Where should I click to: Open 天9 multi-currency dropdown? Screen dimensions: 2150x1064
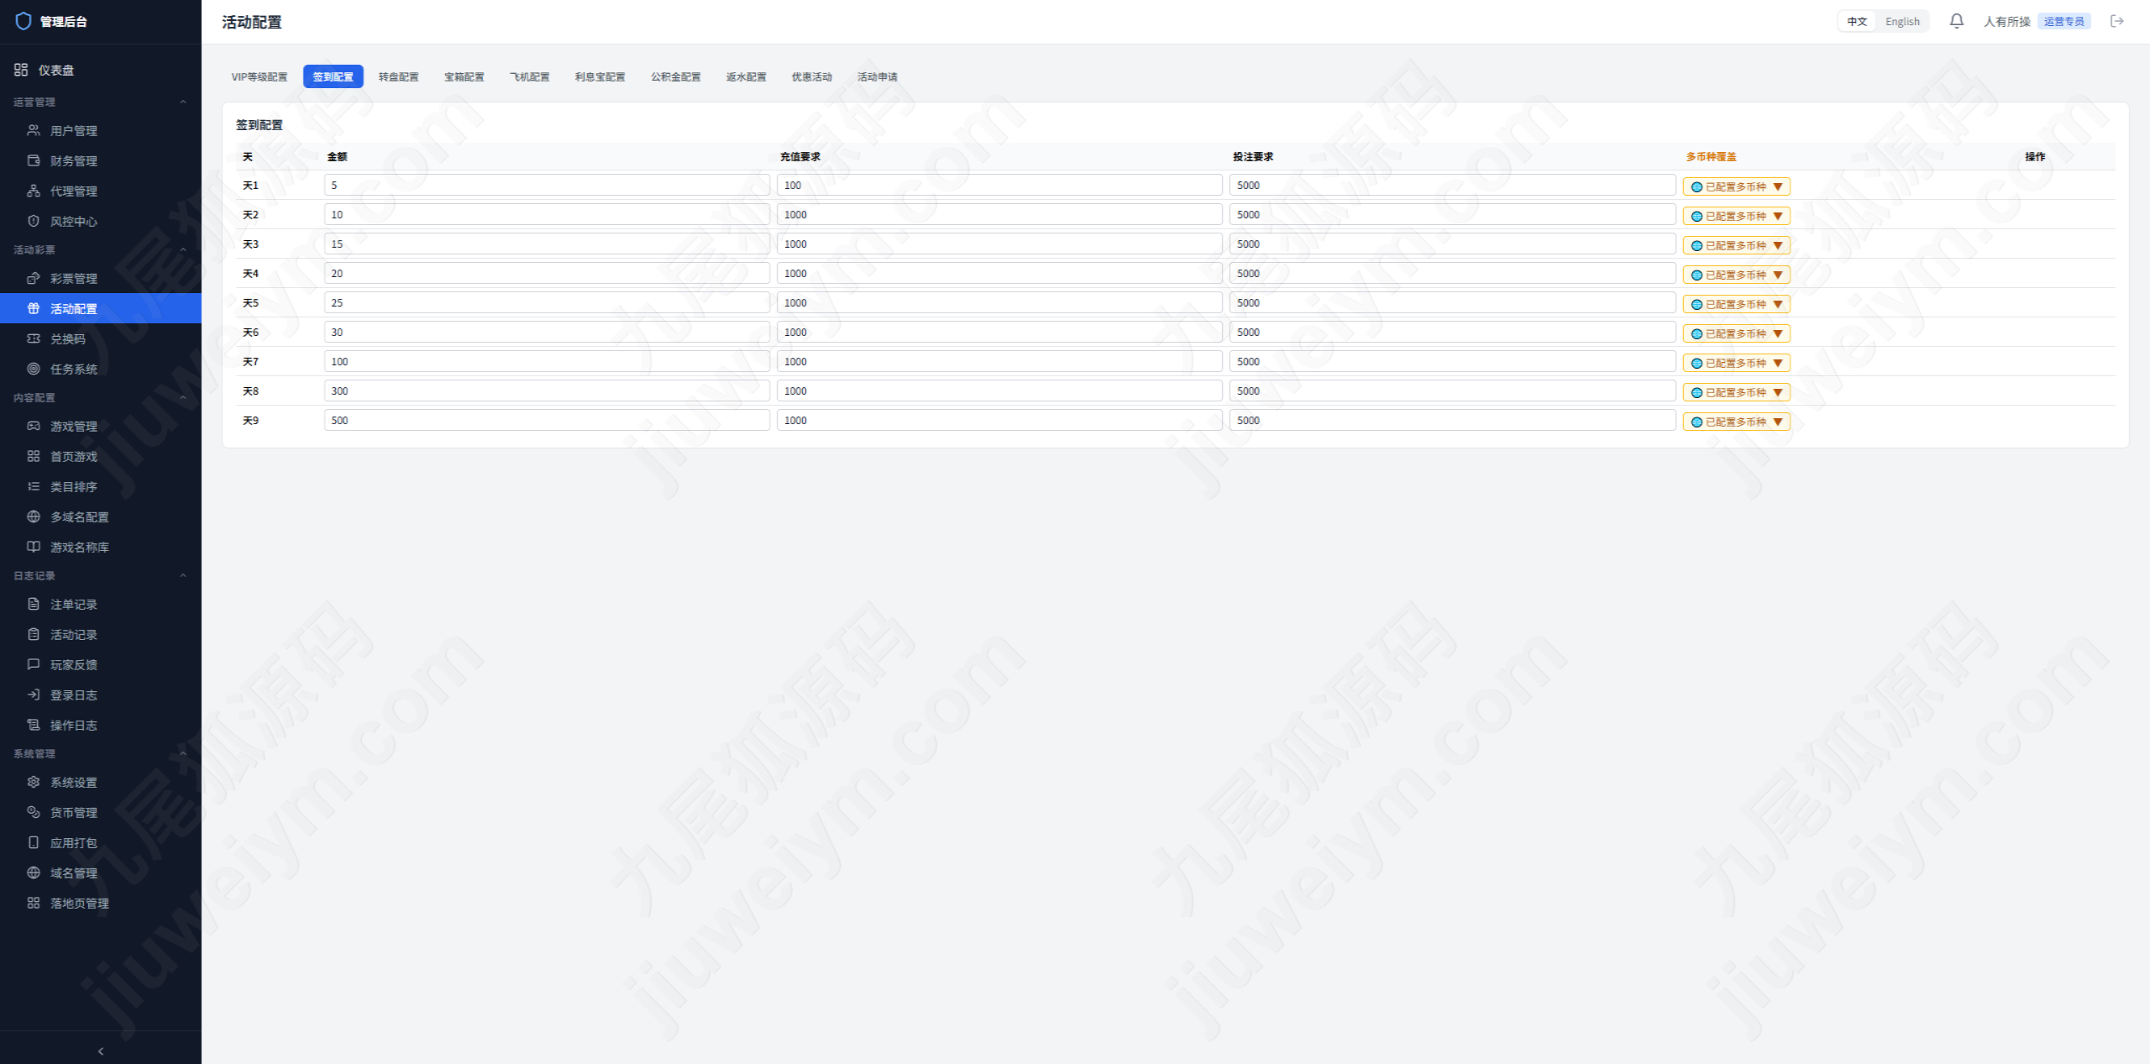pyautogui.click(x=1736, y=422)
